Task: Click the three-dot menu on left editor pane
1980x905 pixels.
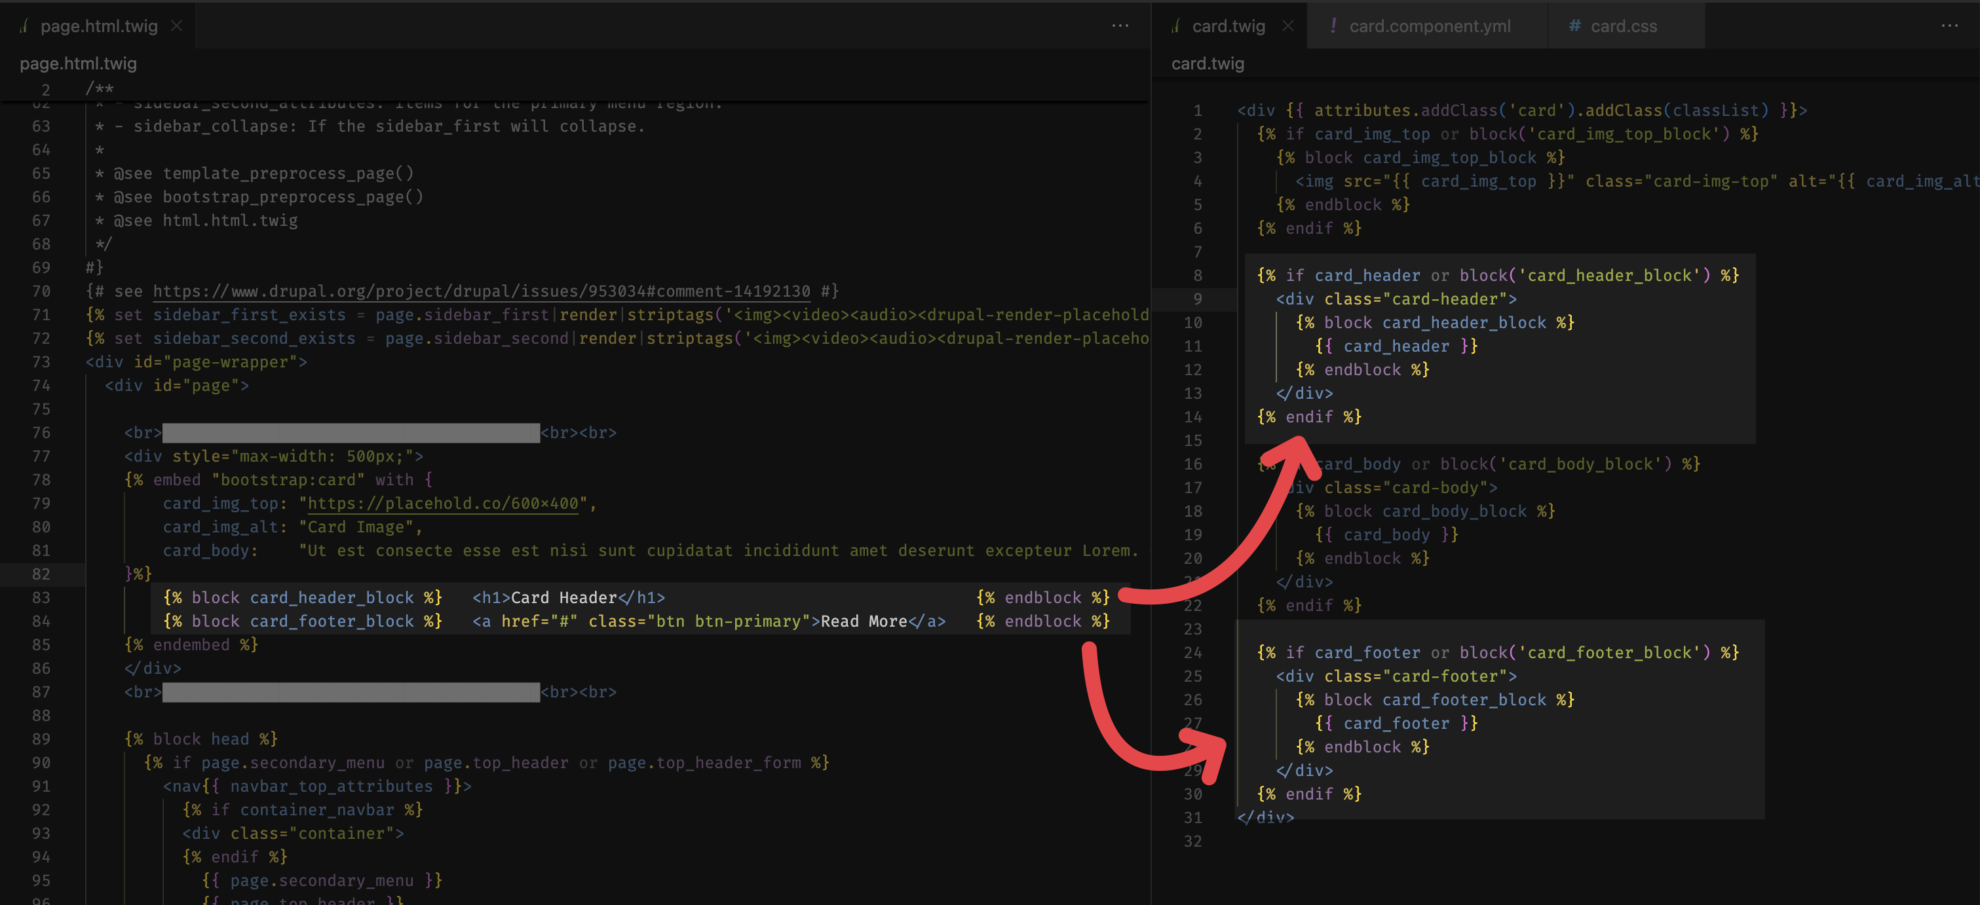Action: [x=1120, y=26]
